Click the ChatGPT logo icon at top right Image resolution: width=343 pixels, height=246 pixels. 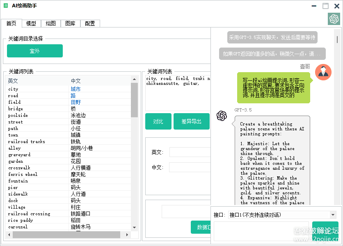coord(334,19)
